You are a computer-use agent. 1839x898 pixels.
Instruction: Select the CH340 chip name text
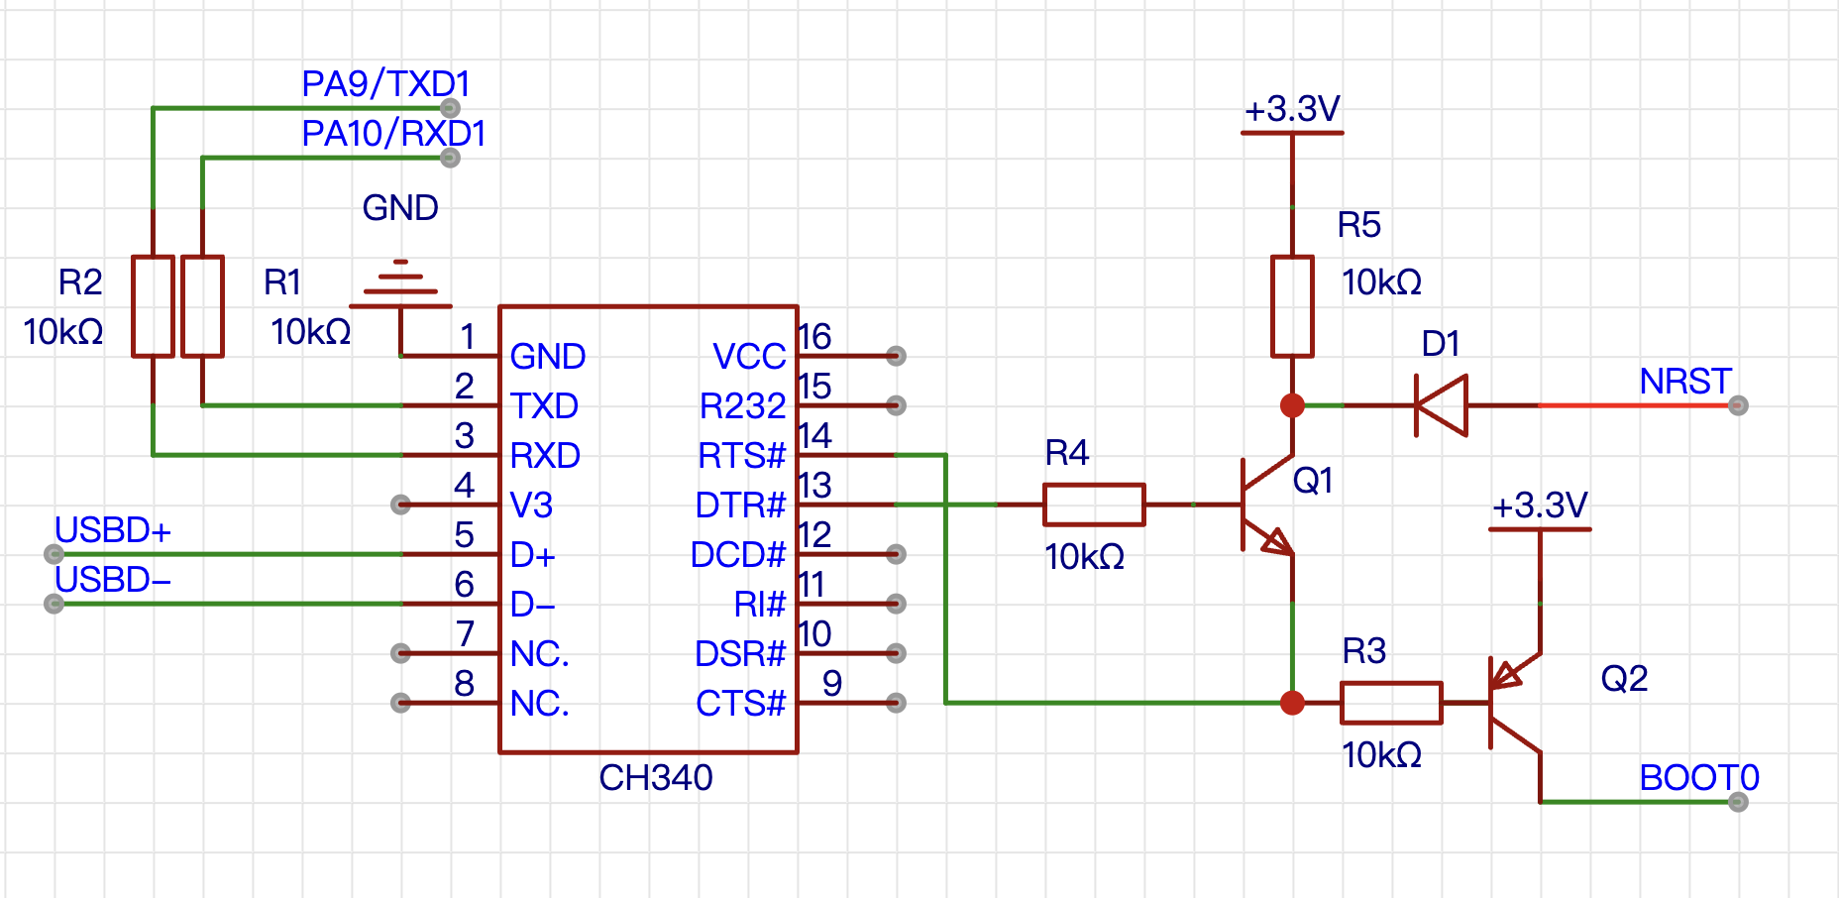[x=655, y=778]
